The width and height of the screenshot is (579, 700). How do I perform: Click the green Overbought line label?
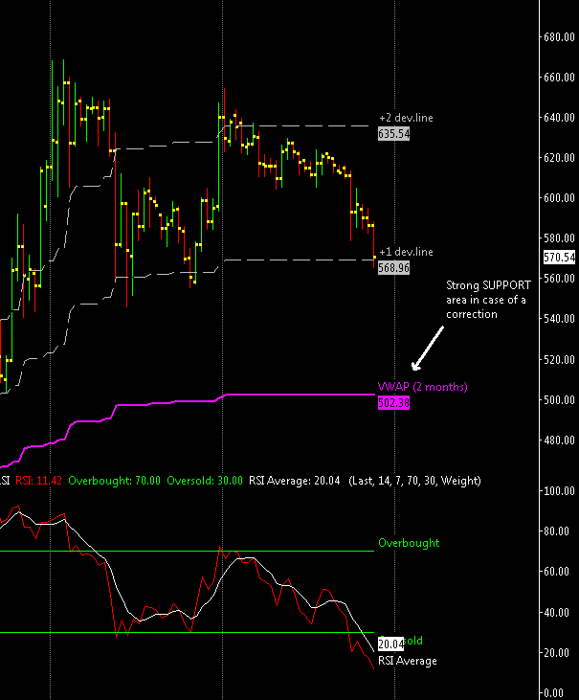409,543
